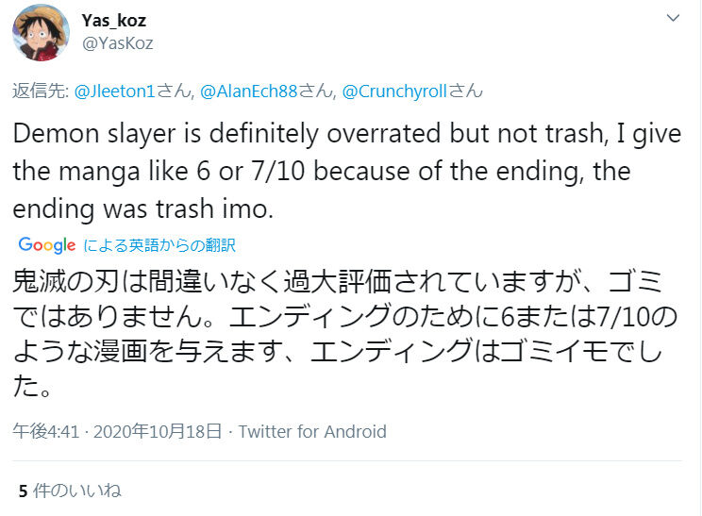Screen dimensions: 702x516
Task: Click the Yas_koz display name
Action: [x=113, y=21]
